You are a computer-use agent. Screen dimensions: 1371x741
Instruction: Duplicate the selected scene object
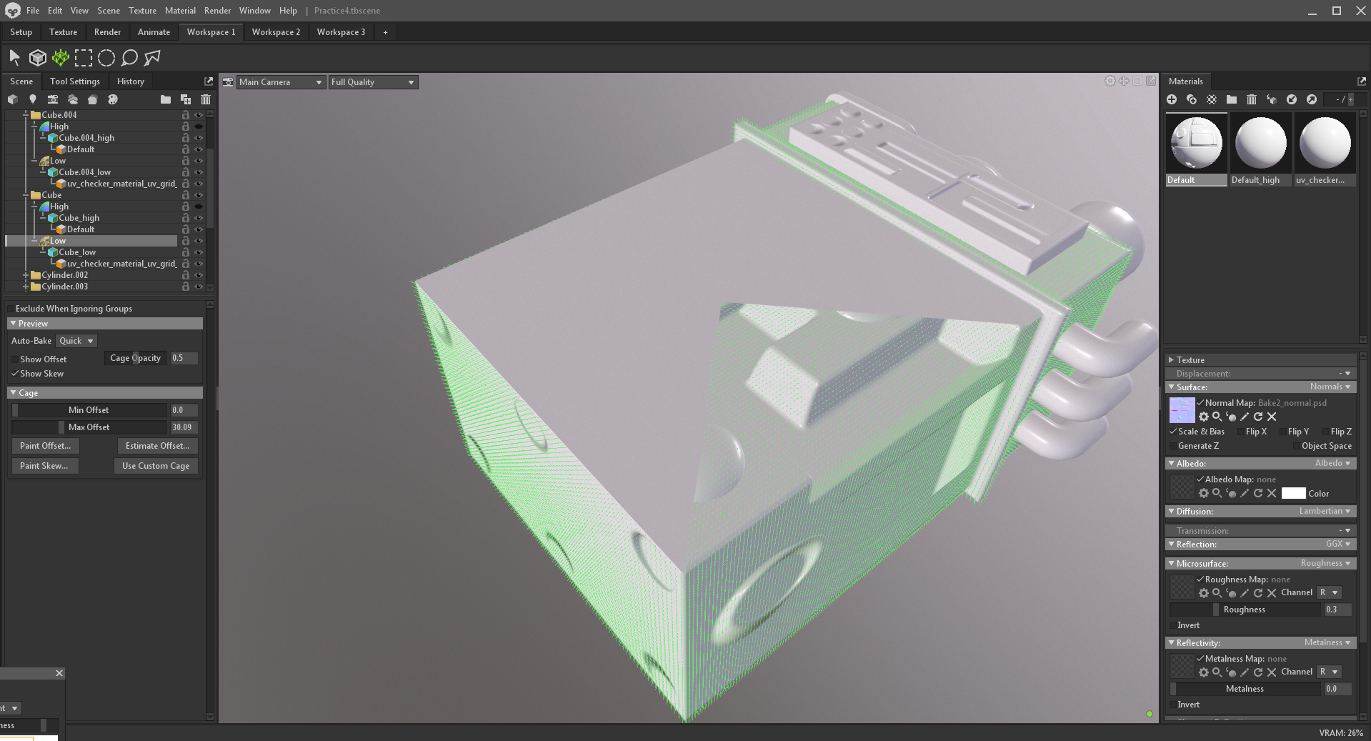coord(186,99)
